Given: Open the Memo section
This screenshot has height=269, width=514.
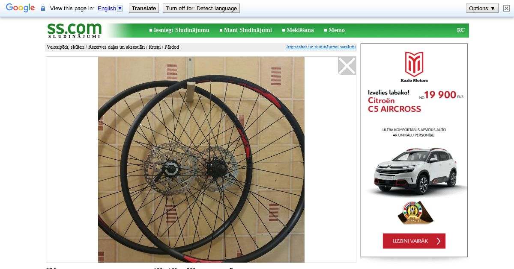Looking at the screenshot, I should (334, 30).
